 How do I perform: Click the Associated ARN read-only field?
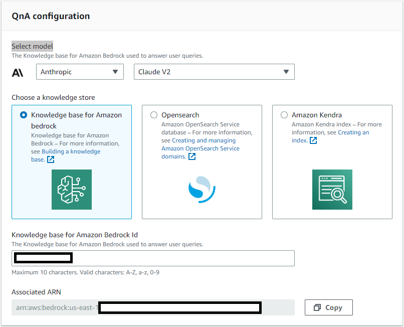tap(153, 307)
